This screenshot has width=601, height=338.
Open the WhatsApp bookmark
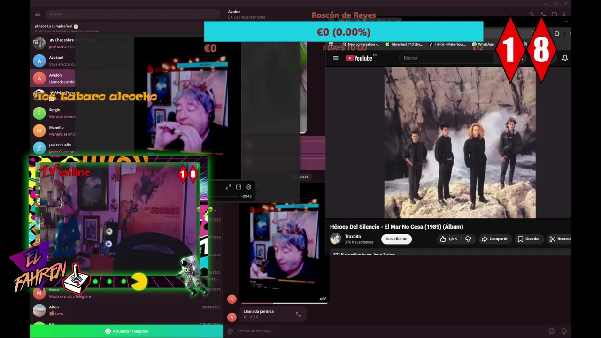(483, 44)
